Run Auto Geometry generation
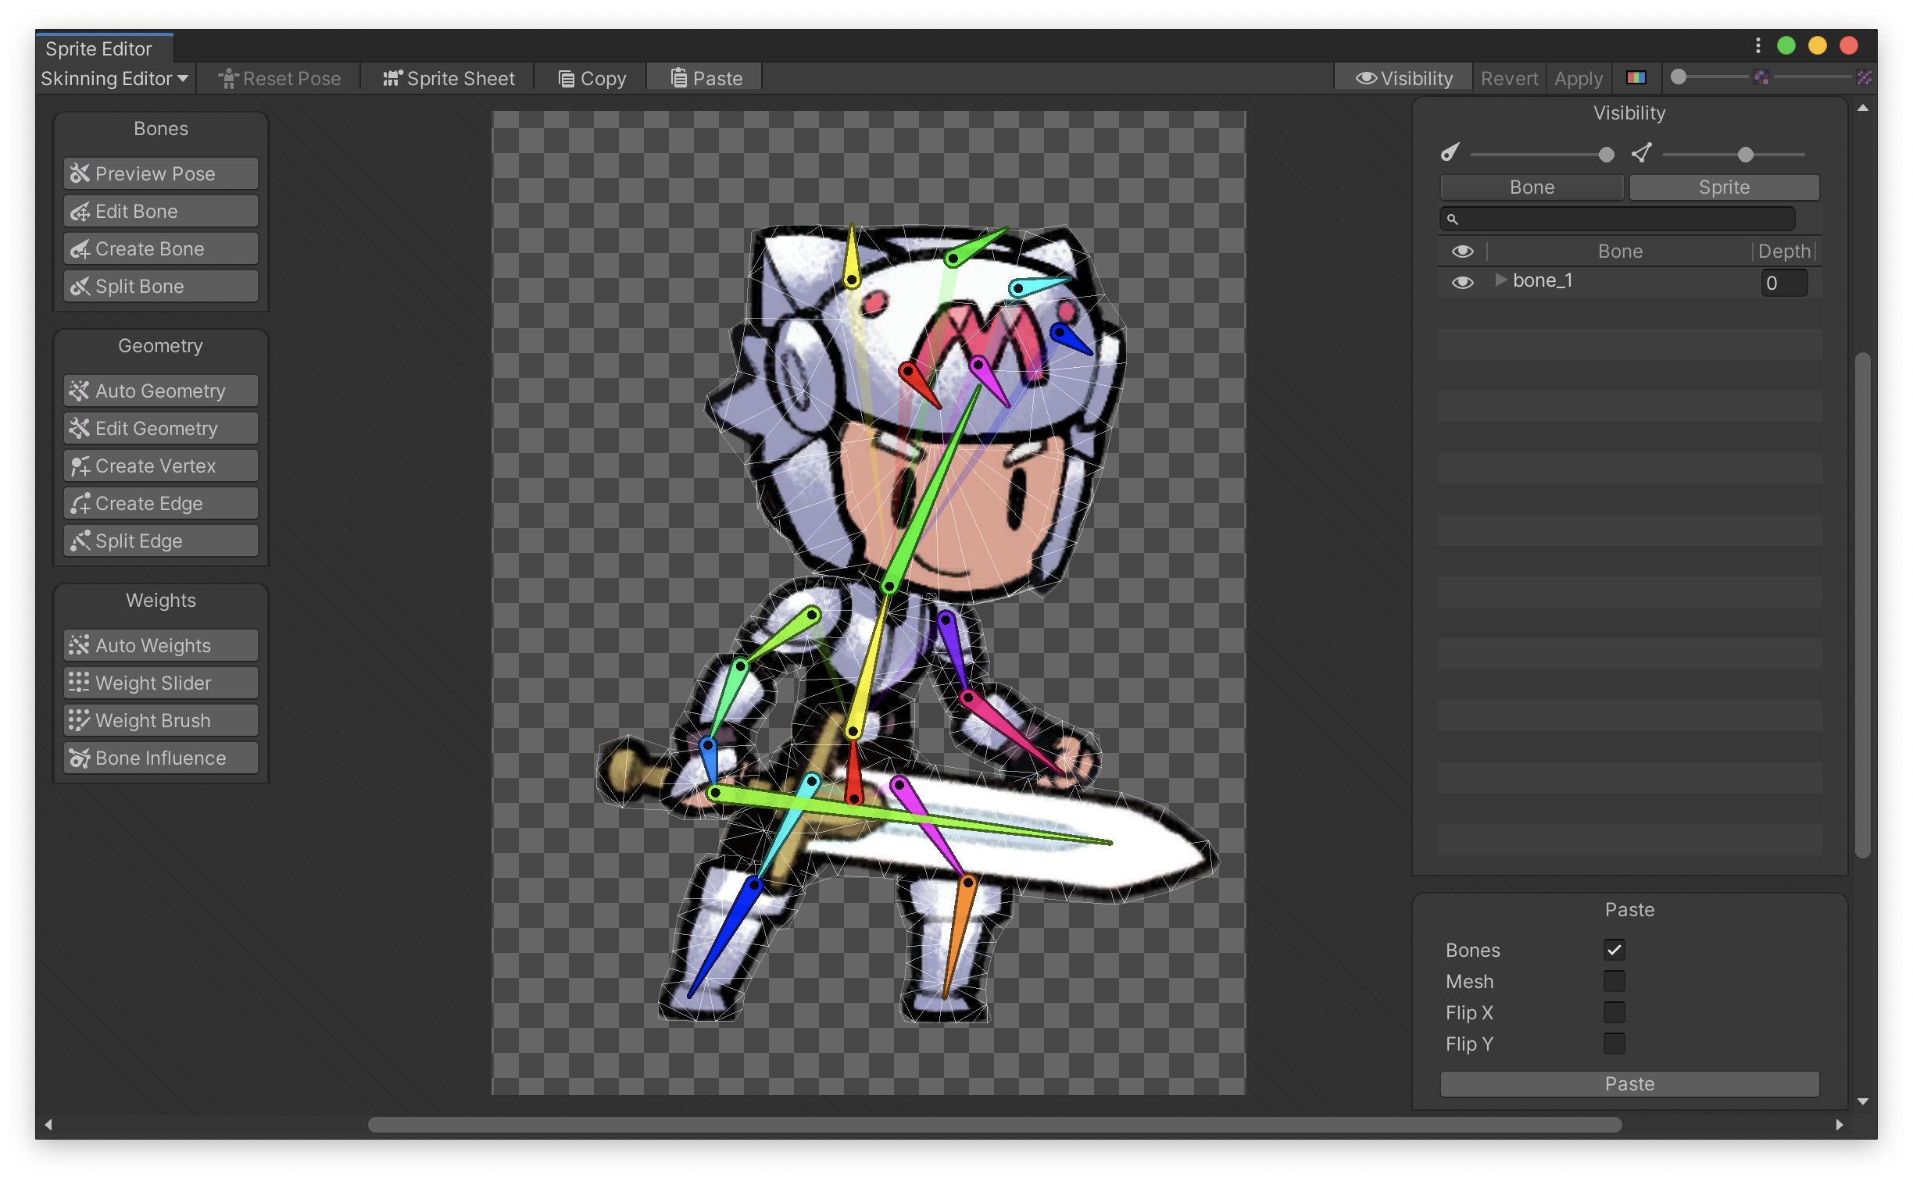 pyautogui.click(x=159, y=391)
